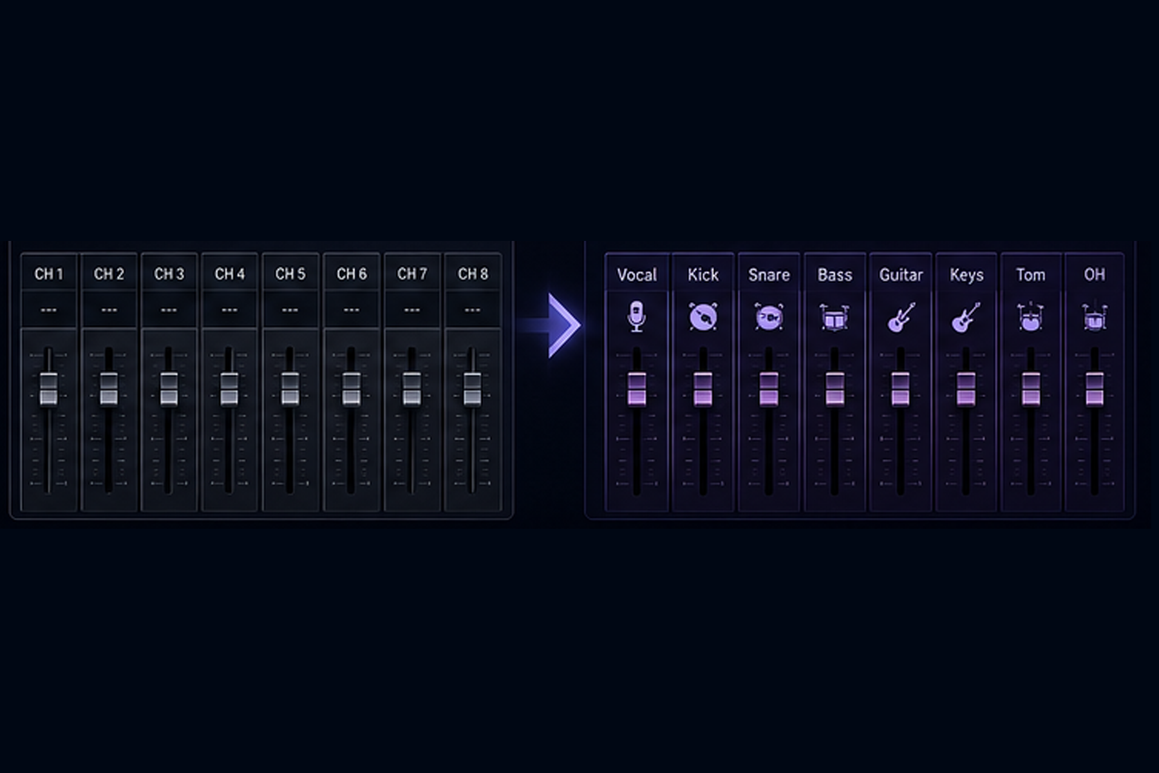This screenshot has height=773, width=1159.
Task: Select the CH 3 channel label
Action: click(x=169, y=274)
